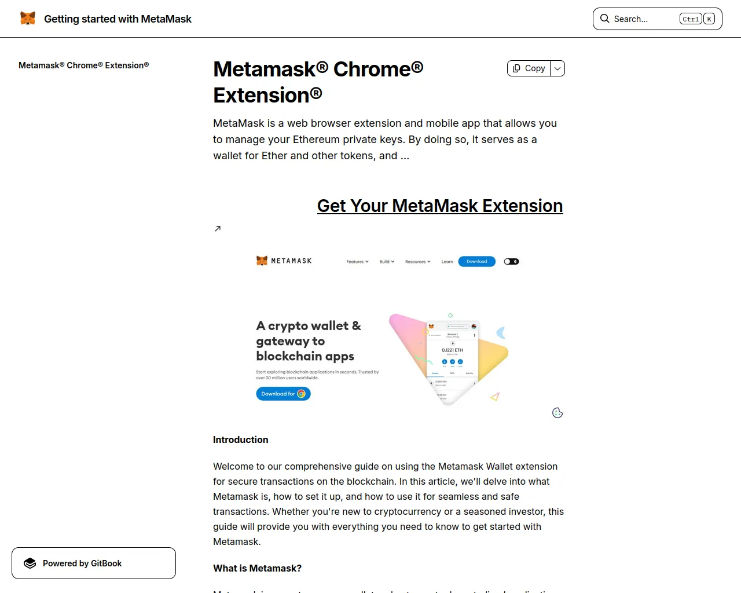Click the cookie icon on the embedded page
The width and height of the screenshot is (741, 593).
(x=557, y=413)
